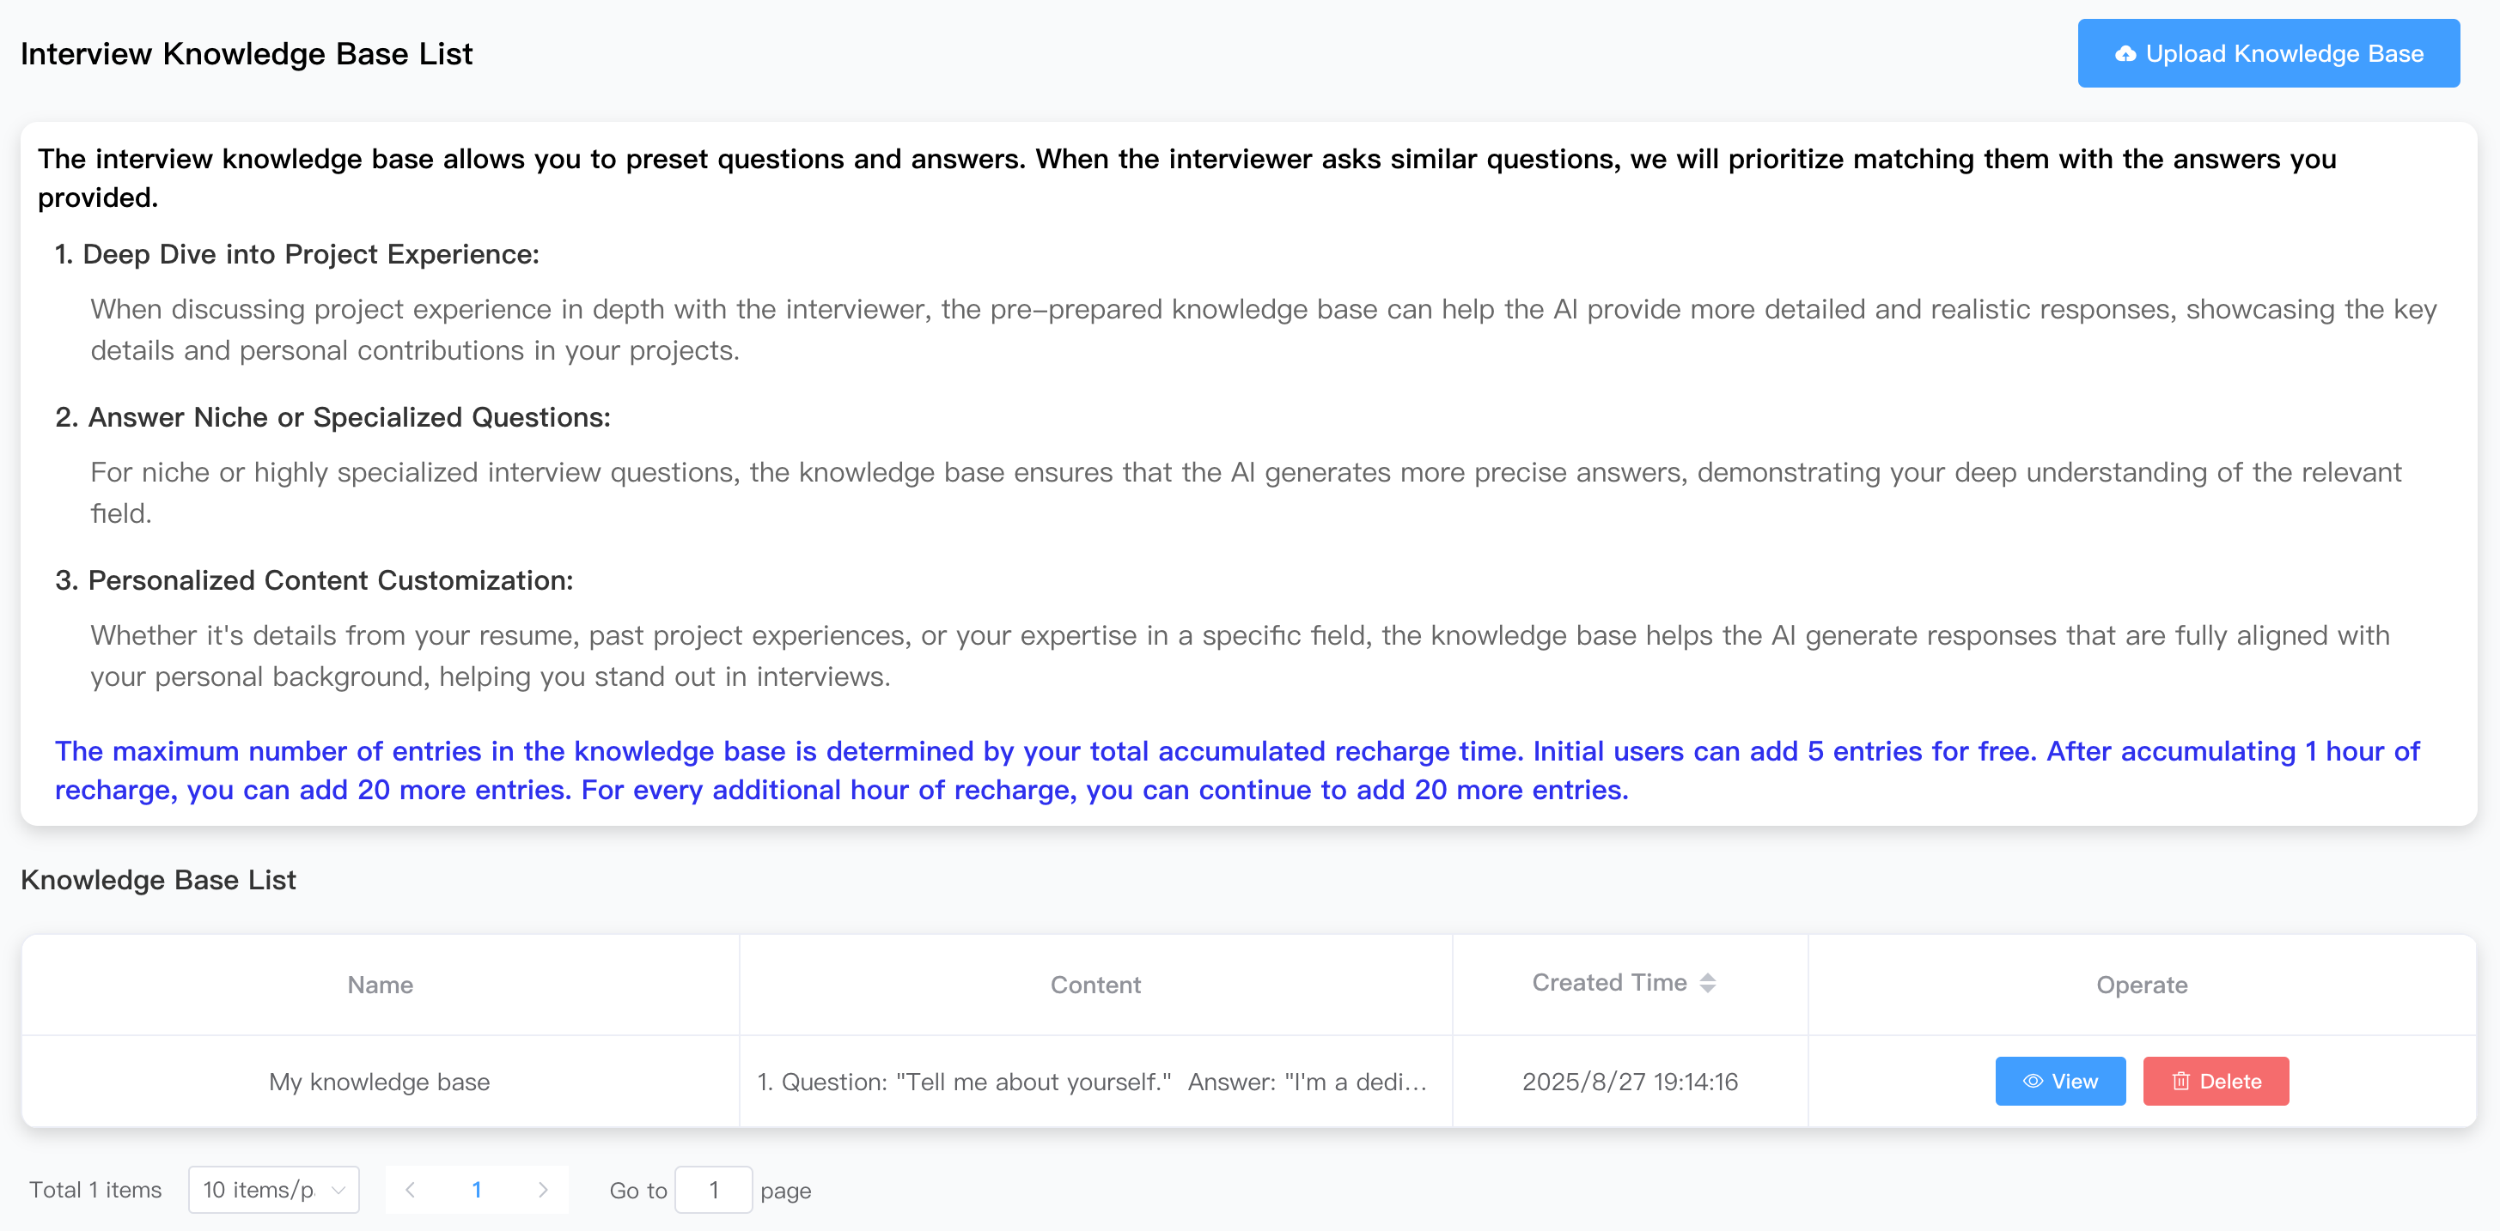Click the 2025/8/27 created time cell
2500x1231 pixels.
pos(1630,1082)
